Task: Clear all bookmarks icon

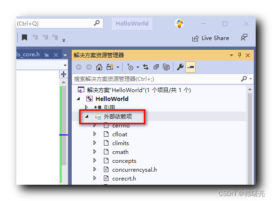Action: tap(55, 37)
